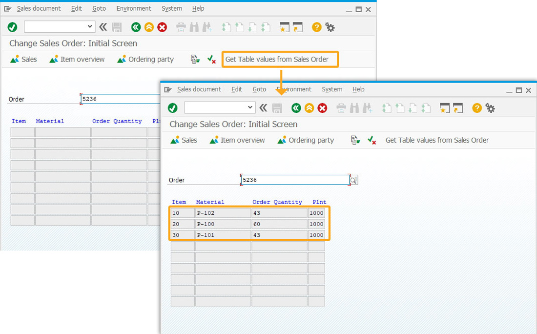Click Order input field in front window
Image resolution: width=537 pixels, height=334 pixels.
pyautogui.click(x=295, y=180)
